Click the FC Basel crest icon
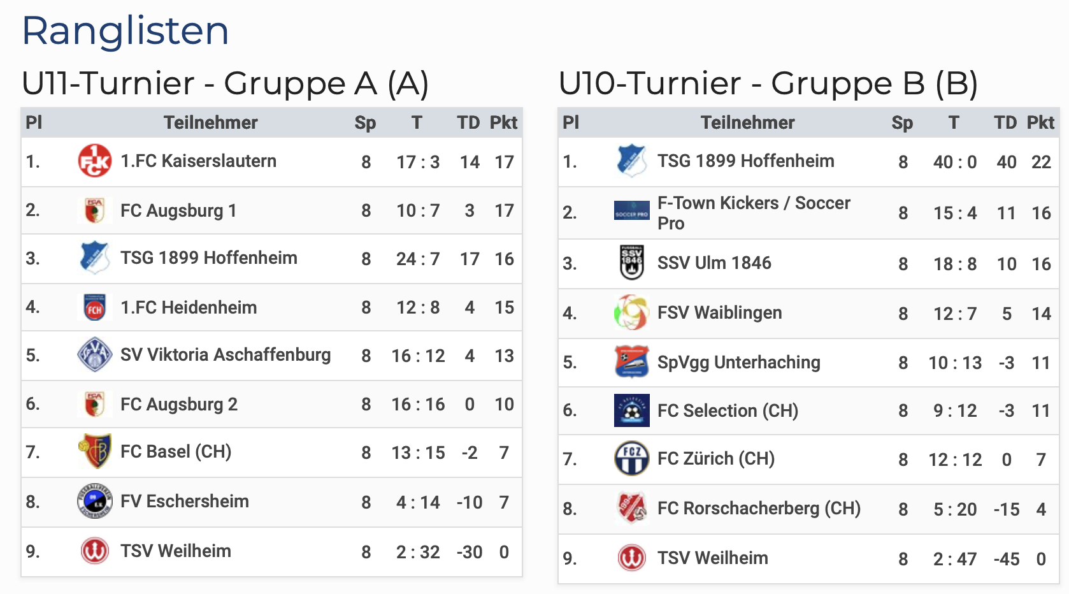 94,452
